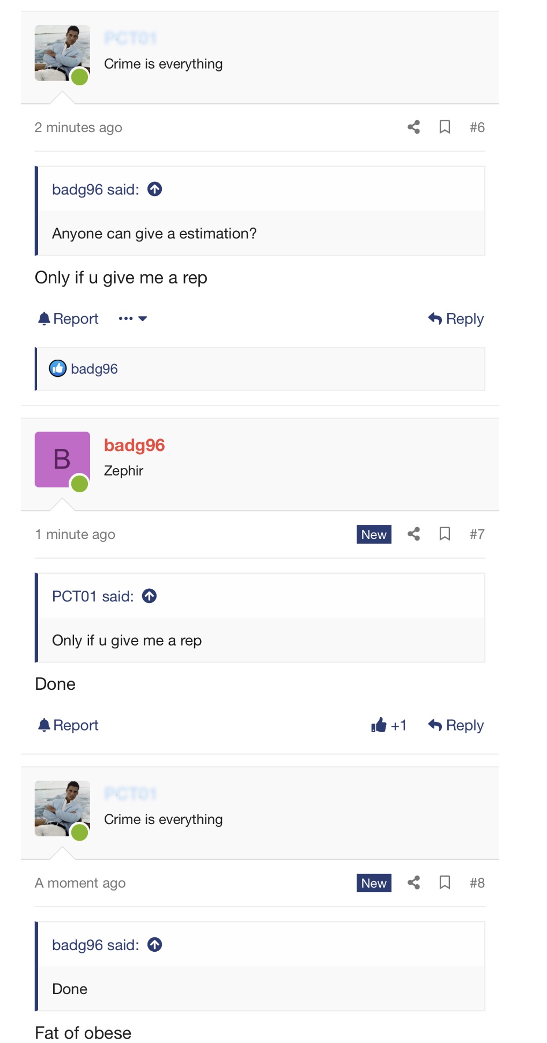Report post #6 with bell icon

(x=68, y=319)
